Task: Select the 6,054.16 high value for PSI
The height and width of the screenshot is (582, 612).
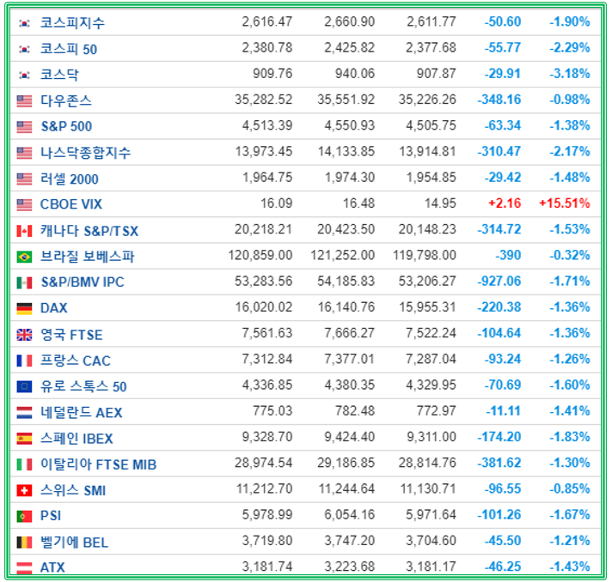Action: (349, 514)
